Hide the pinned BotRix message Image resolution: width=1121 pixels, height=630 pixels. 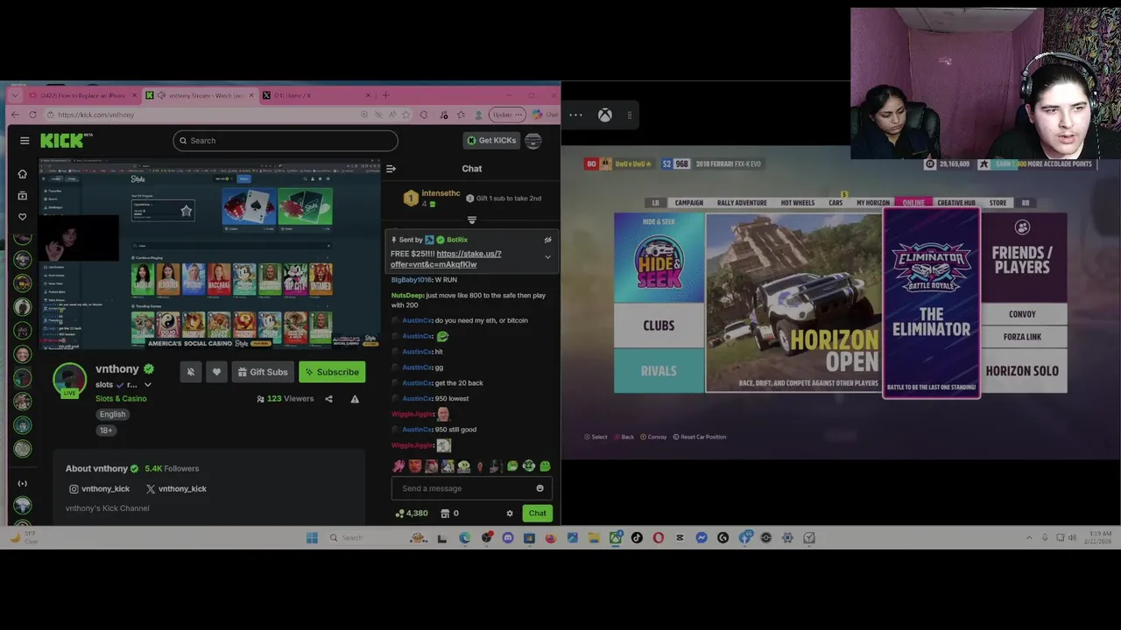(x=547, y=240)
